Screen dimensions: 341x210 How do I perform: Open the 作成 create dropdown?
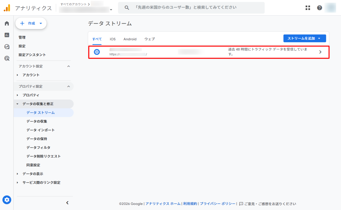coord(31,23)
